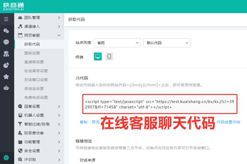Open the WeChat icon in the left rail

pyautogui.click(x=6, y=30)
